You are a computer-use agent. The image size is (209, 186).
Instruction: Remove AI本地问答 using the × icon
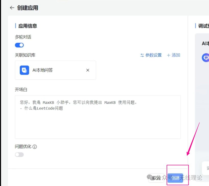pos(88,70)
